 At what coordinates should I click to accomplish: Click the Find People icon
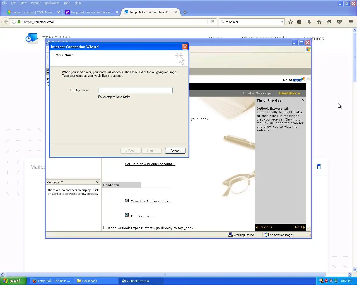coord(127,215)
